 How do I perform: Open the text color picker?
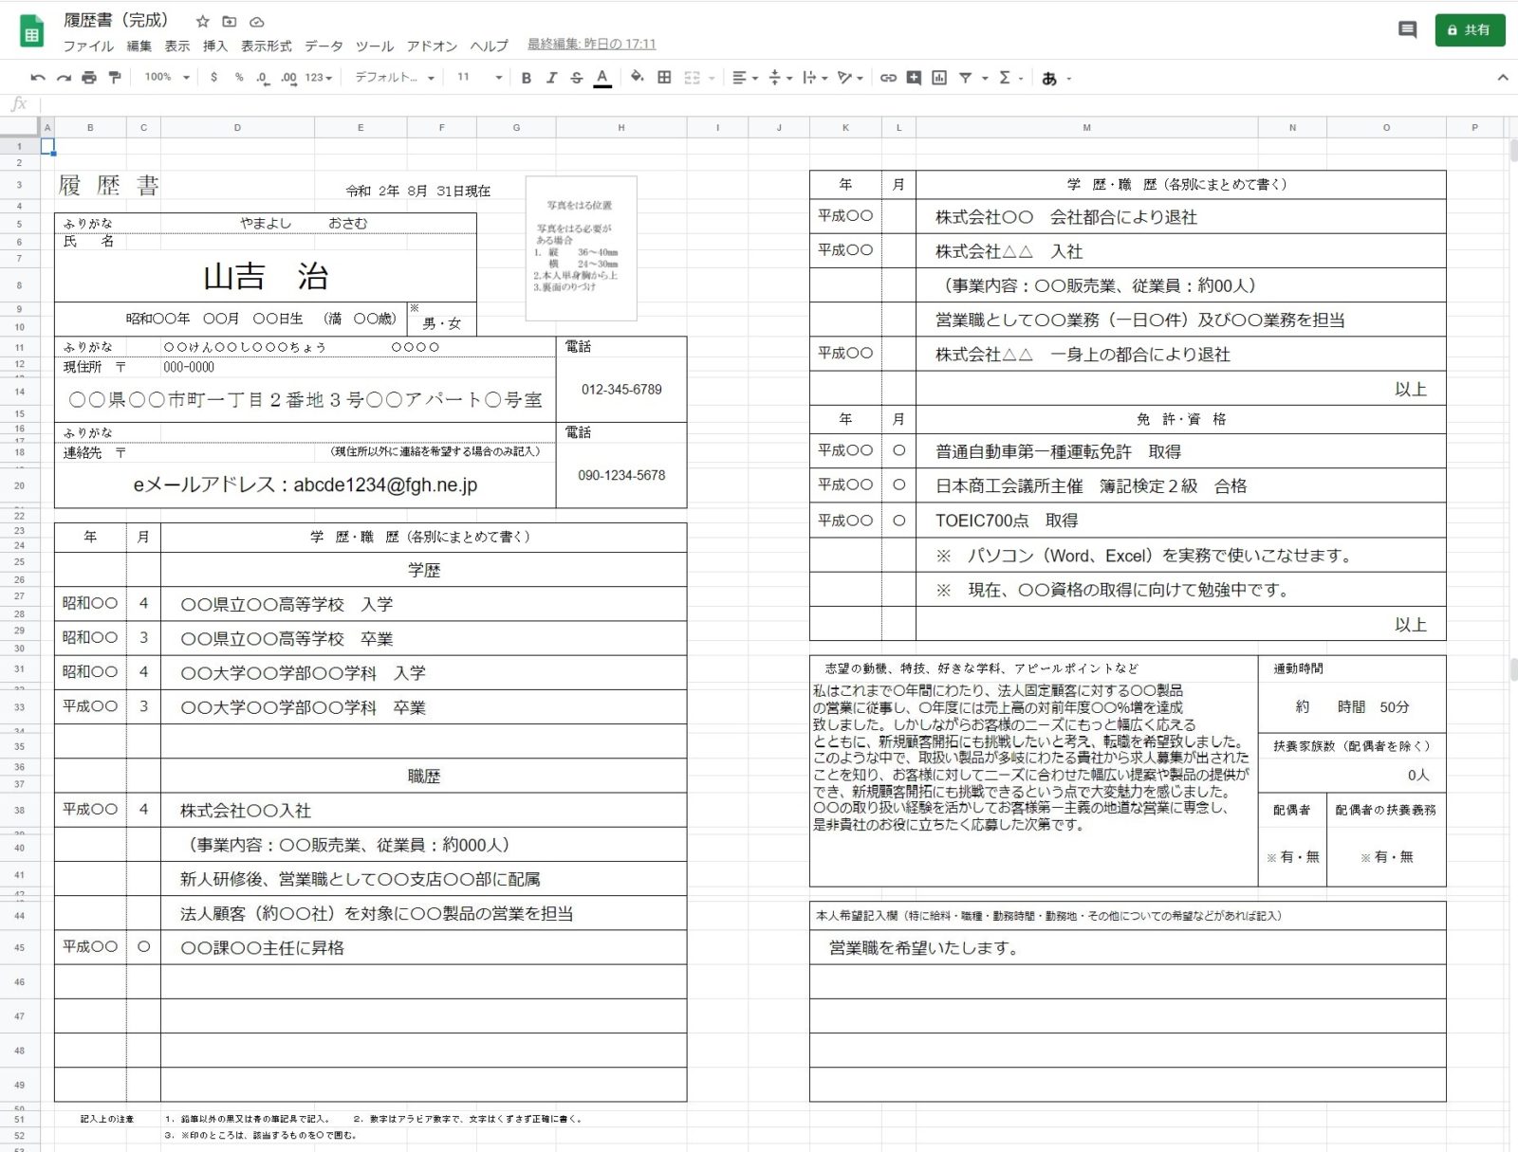pyautogui.click(x=602, y=78)
